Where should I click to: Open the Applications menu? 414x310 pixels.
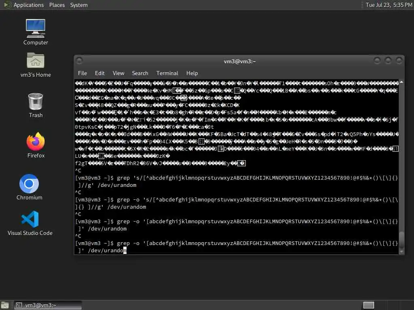29,5
